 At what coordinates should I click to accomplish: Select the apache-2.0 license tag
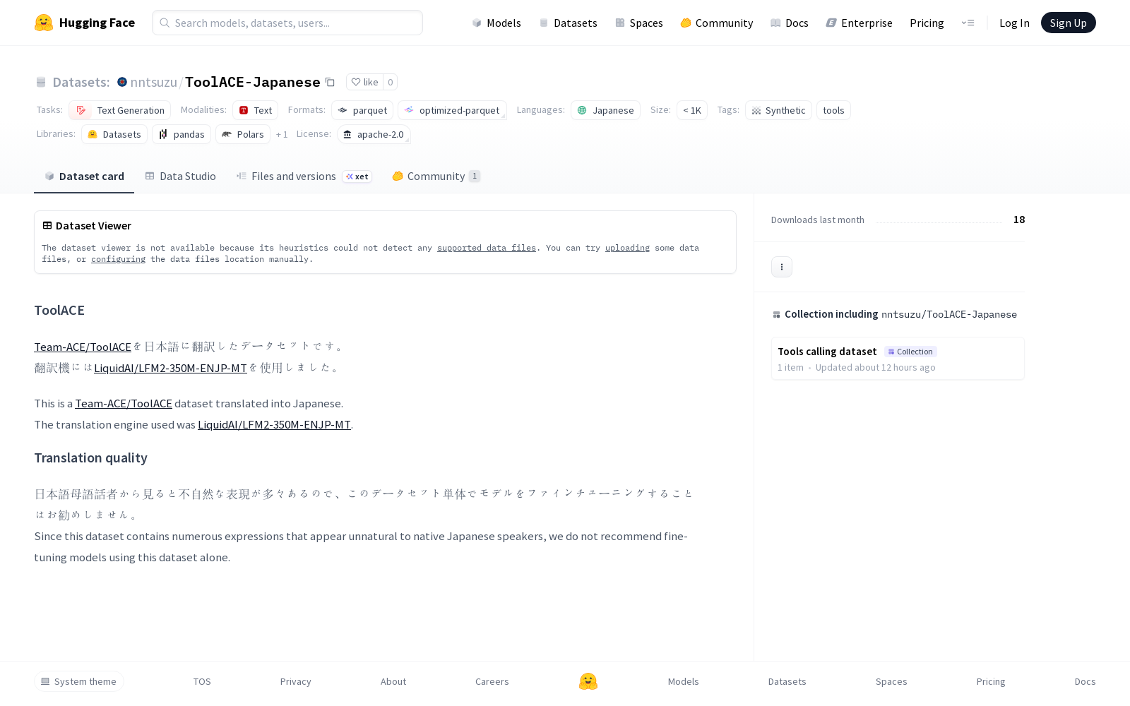point(374,134)
